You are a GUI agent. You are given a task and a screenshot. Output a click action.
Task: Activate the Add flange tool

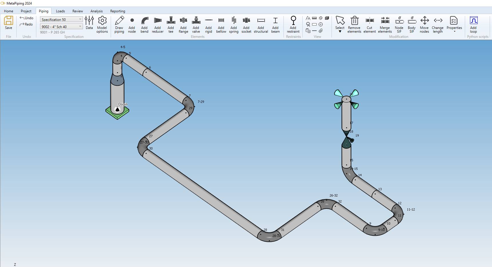(x=183, y=25)
